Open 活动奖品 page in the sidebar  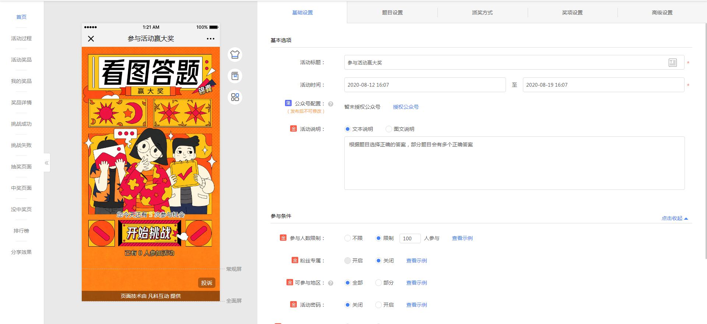[21, 60]
